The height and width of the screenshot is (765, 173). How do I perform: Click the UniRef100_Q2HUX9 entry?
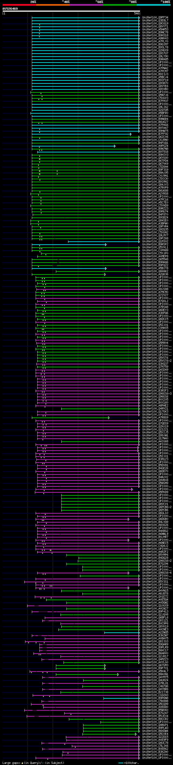pos(155,50)
